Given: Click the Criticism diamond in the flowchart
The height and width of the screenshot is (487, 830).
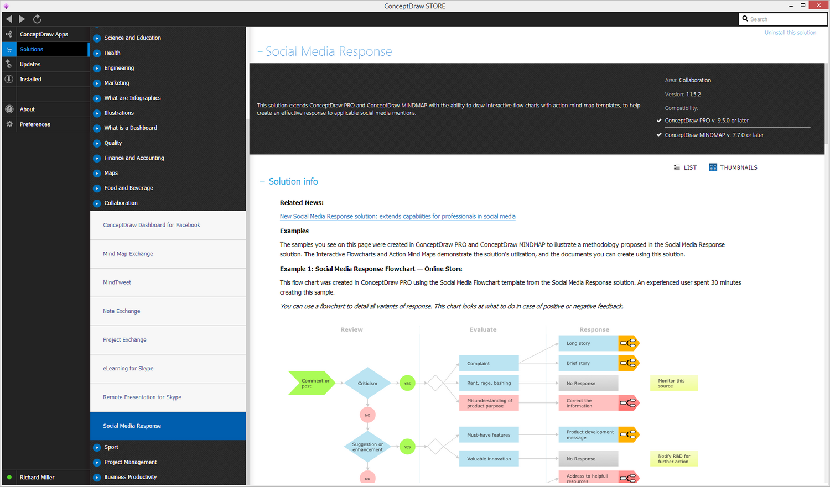Looking at the screenshot, I should [367, 383].
